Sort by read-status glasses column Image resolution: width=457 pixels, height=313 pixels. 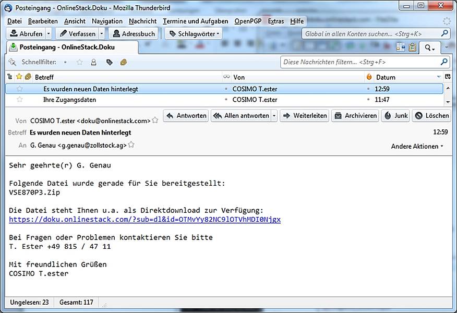pos(226,77)
